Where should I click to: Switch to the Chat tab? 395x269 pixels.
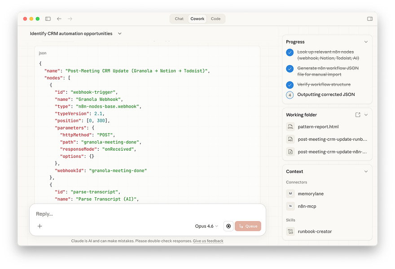point(179,19)
